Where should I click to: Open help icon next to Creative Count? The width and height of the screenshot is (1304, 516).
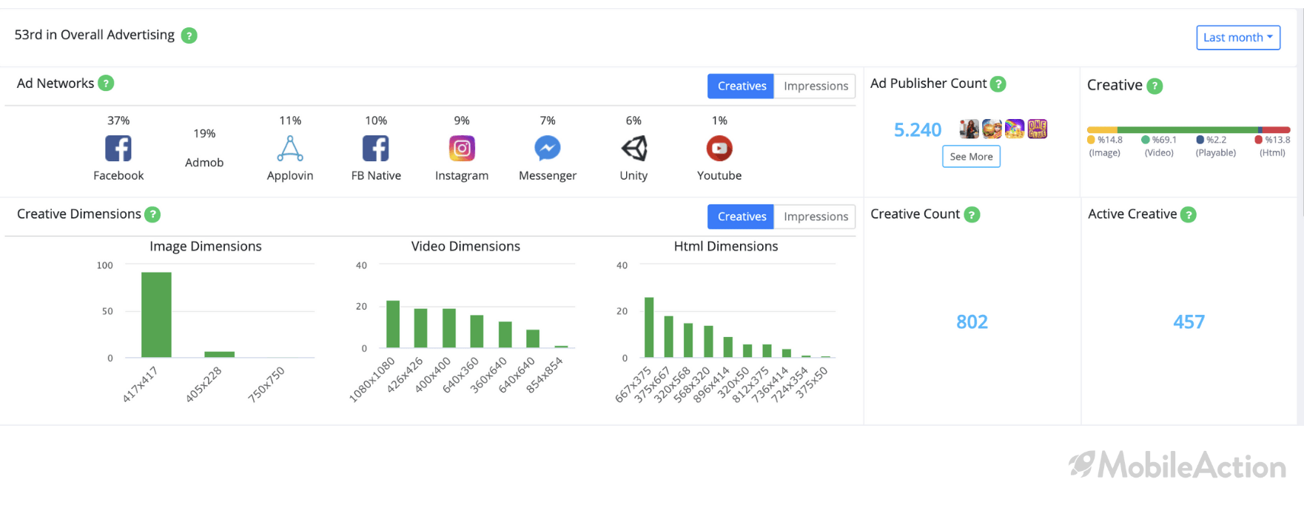pos(972,214)
